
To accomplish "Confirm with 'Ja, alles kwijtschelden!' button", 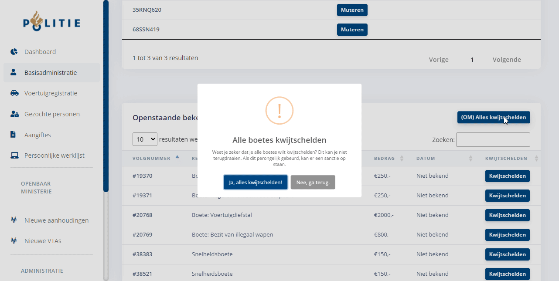I will (x=256, y=183).
